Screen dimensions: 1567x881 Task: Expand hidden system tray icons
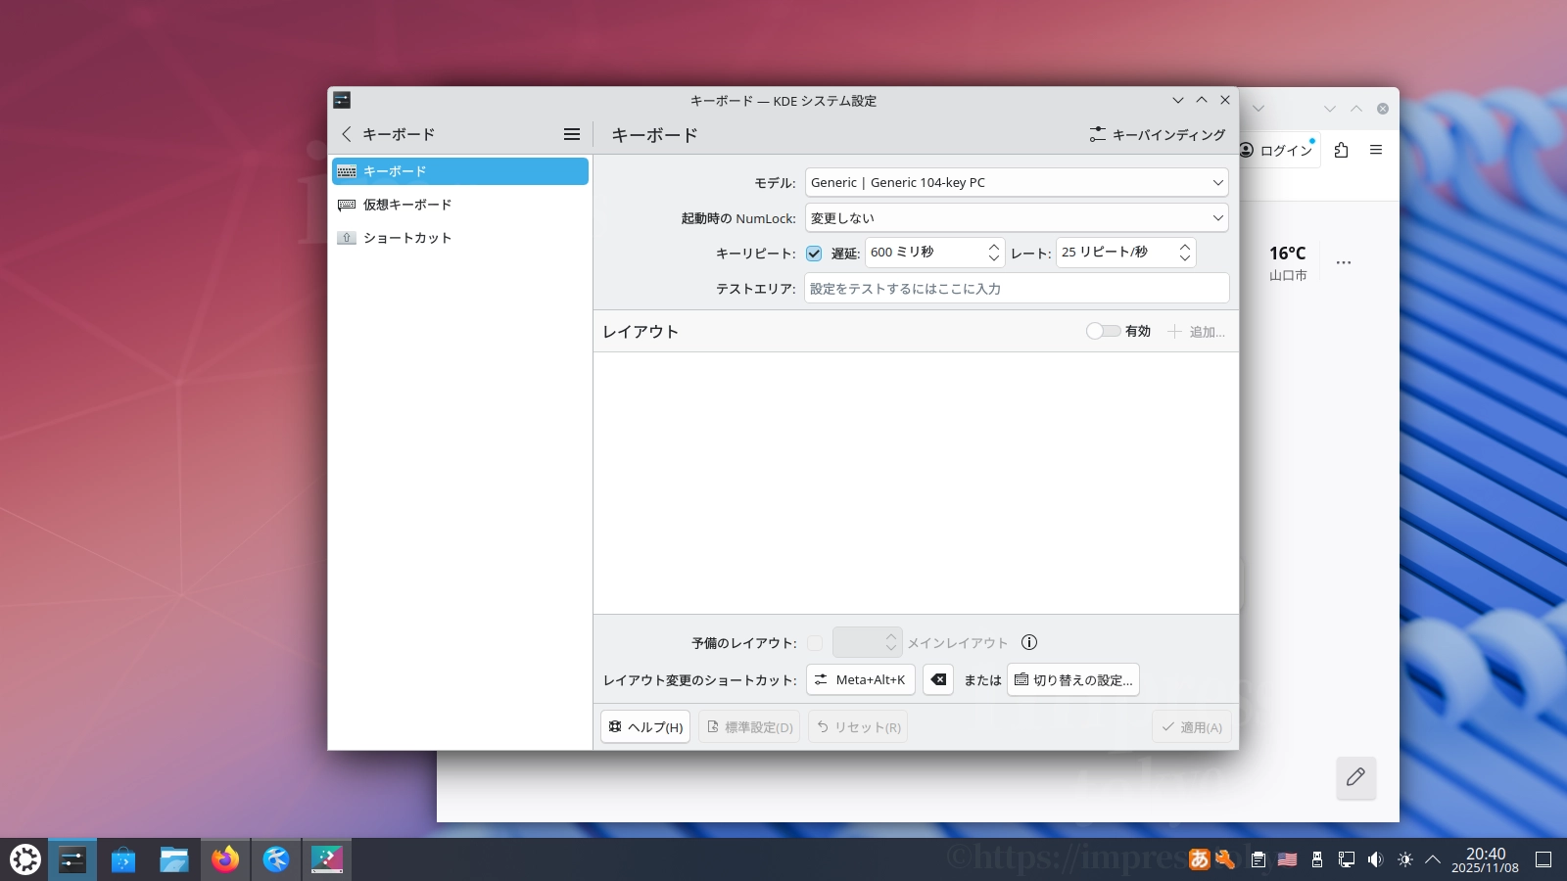tap(1433, 859)
